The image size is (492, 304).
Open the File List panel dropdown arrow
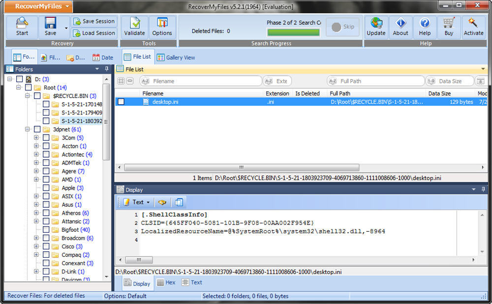[483, 69]
